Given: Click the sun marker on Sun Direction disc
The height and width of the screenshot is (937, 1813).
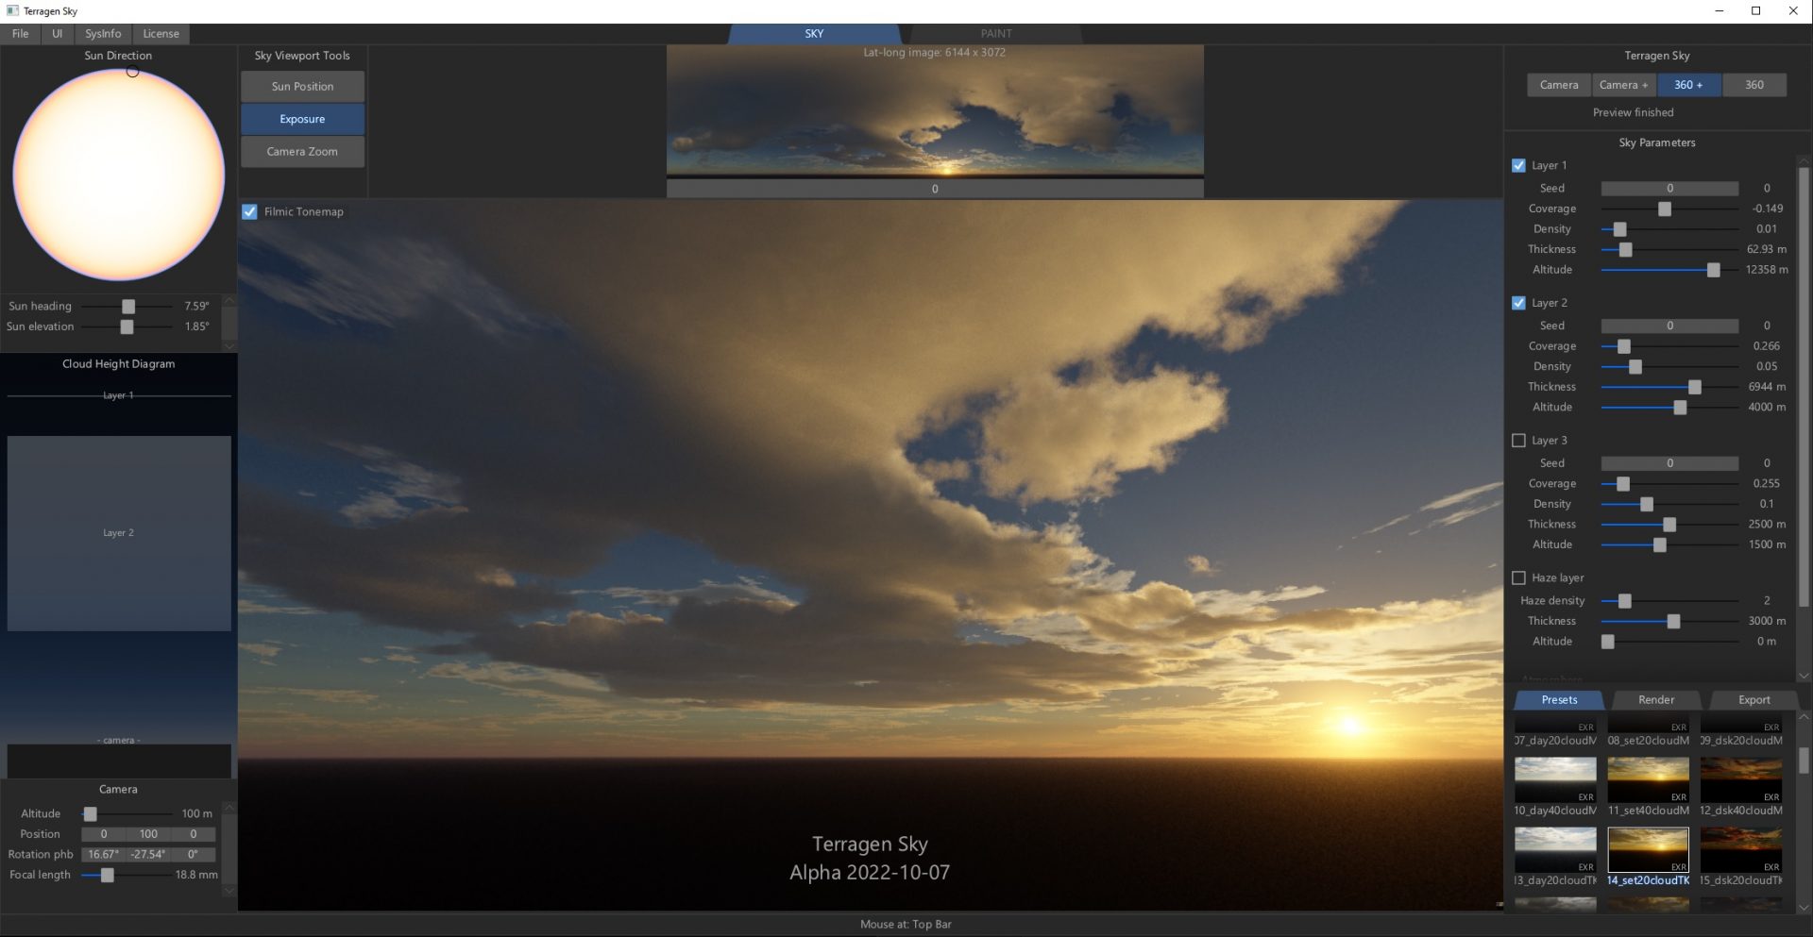Looking at the screenshot, I should [x=133, y=72].
